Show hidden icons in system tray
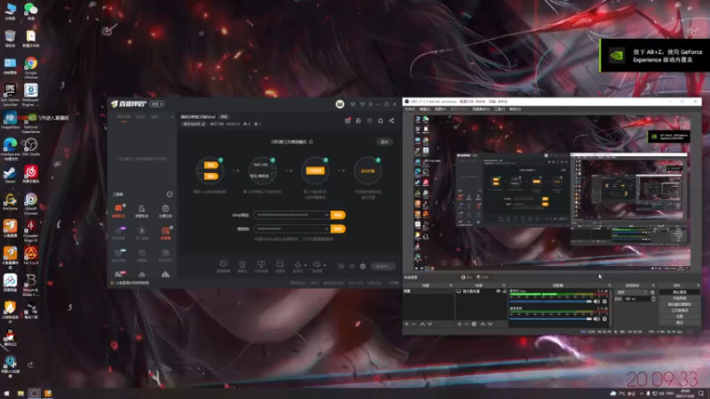 click(x=641, y=394)
